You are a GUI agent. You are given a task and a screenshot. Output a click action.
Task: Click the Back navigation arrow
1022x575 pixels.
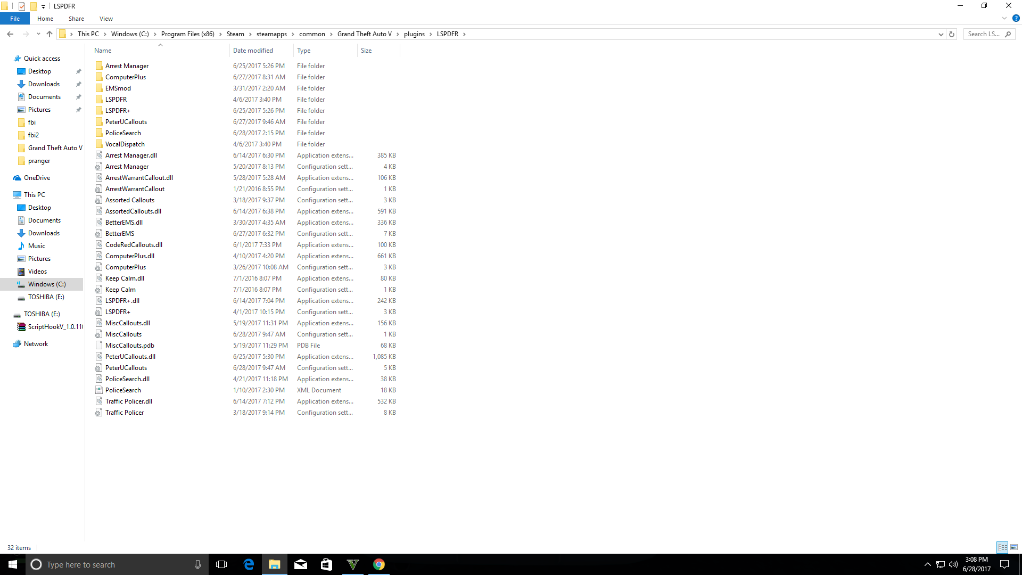pos(10,34)
